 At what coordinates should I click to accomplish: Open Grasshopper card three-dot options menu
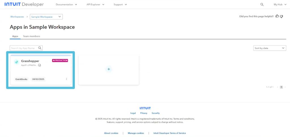click(67, 79)
